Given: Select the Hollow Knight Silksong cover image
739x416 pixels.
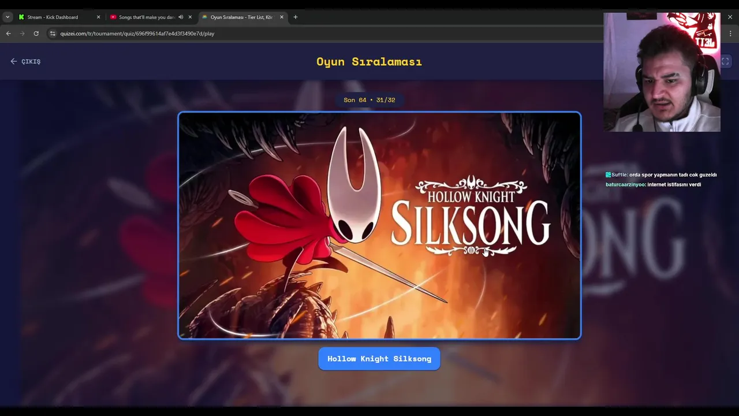Looking at the screenshot, I should 379,225.
